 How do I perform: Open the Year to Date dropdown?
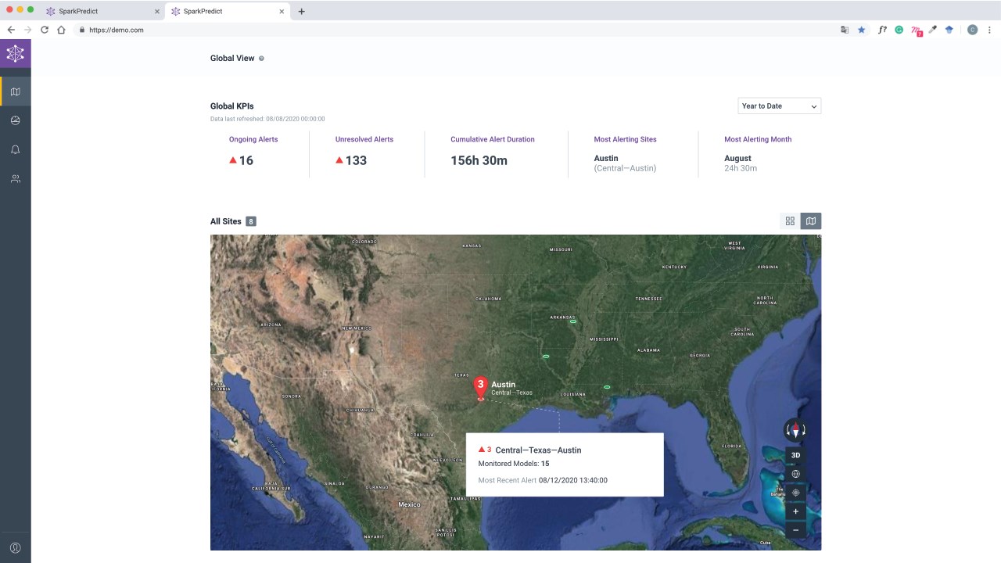pyautogui.click(x=780, y=106)
